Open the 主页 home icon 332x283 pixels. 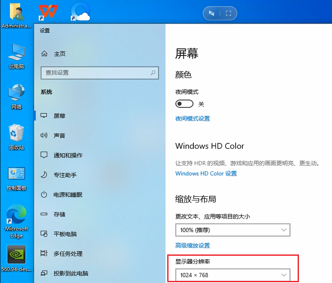pyautogui.click(x=44, y=53)
